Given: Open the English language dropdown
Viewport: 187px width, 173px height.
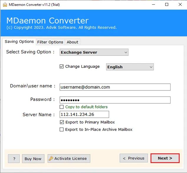Looking at the screenshot, I should 130,67.
